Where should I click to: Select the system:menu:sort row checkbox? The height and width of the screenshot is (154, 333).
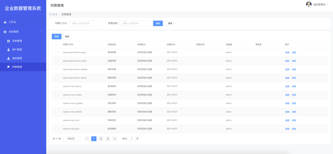coord(56,120)
